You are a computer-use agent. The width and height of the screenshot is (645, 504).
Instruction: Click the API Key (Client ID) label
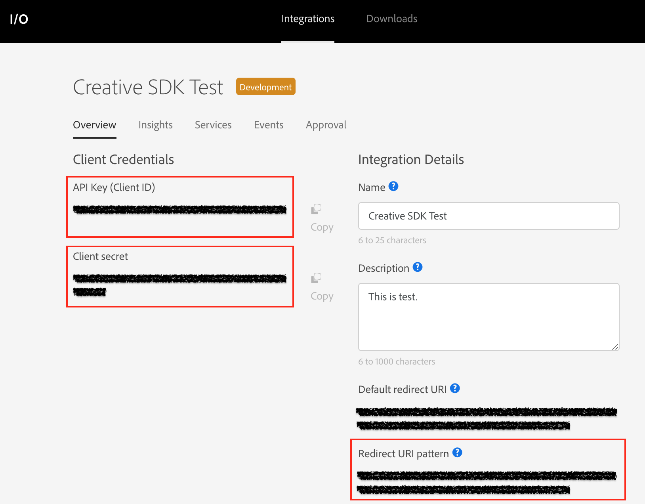coord(114,187)
